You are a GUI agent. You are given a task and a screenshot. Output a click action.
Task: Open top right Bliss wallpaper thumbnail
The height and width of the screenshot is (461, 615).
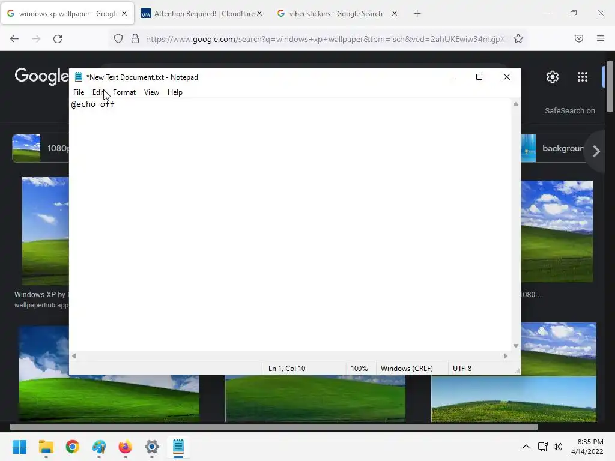point(557,231)
